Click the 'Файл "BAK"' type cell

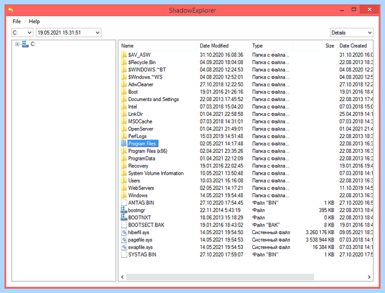pos(266,225)
